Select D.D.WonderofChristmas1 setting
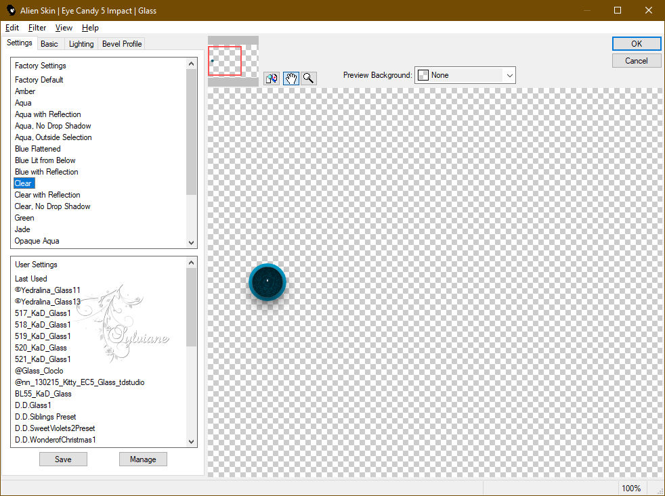 [55, 440]
